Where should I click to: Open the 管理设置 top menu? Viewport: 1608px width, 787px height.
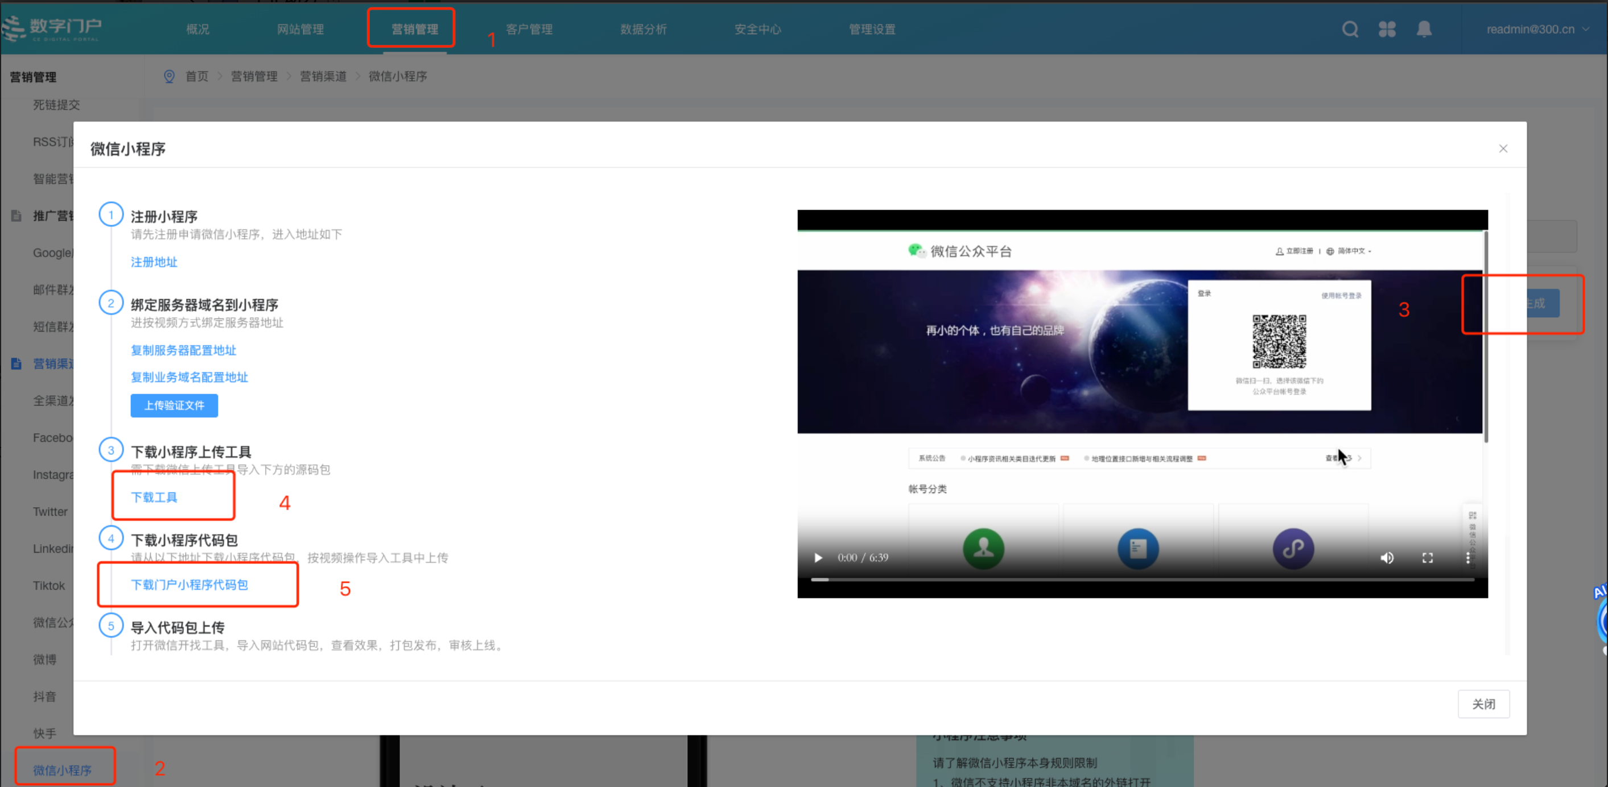(x=872, y=30)
